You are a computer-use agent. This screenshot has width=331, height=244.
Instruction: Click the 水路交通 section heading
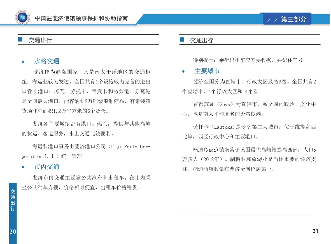[x=47, y=61]
